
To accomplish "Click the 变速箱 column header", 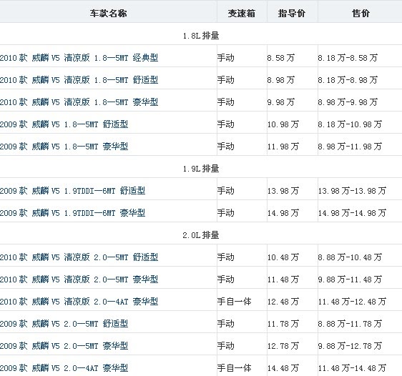I will (242, 14).
